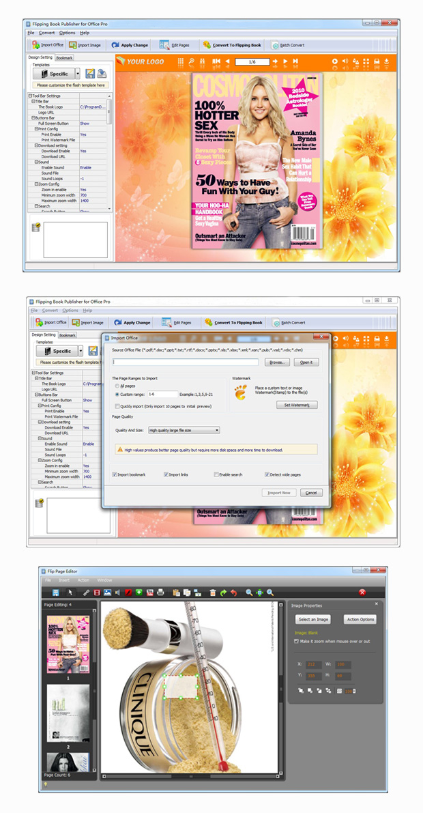Click the Browse... button
The width and height of the screenshot is (423, 813).
pyautogui.click(x=277, y=362)
